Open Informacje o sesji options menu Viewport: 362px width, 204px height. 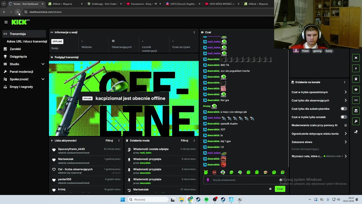[194, 32]
